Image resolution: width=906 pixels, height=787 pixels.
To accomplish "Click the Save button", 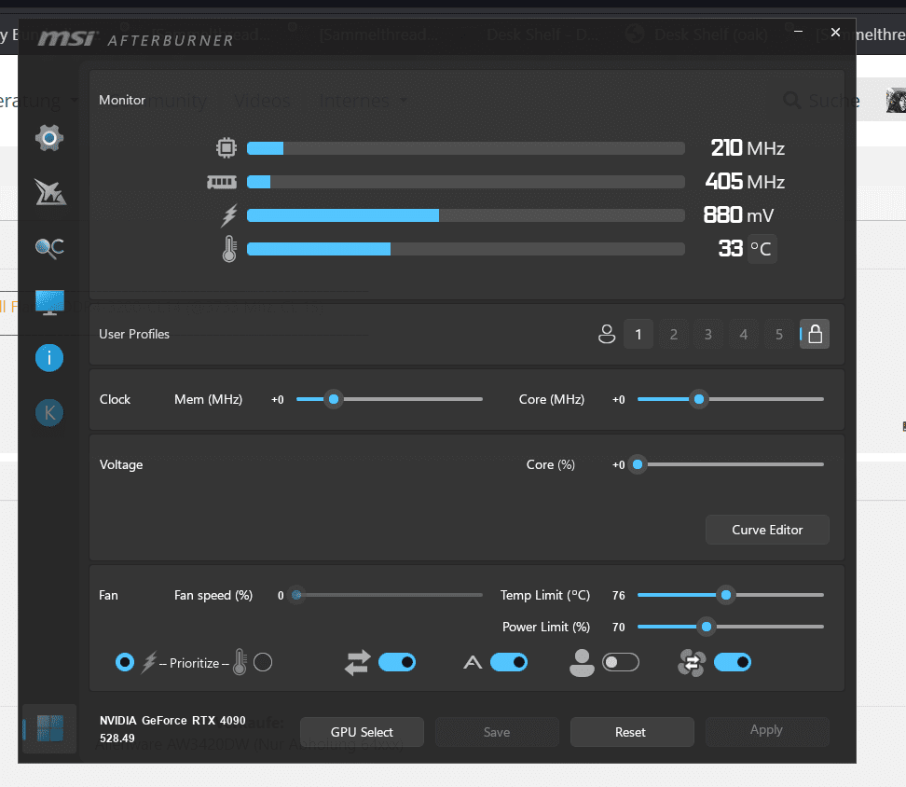I will point(497,732).
